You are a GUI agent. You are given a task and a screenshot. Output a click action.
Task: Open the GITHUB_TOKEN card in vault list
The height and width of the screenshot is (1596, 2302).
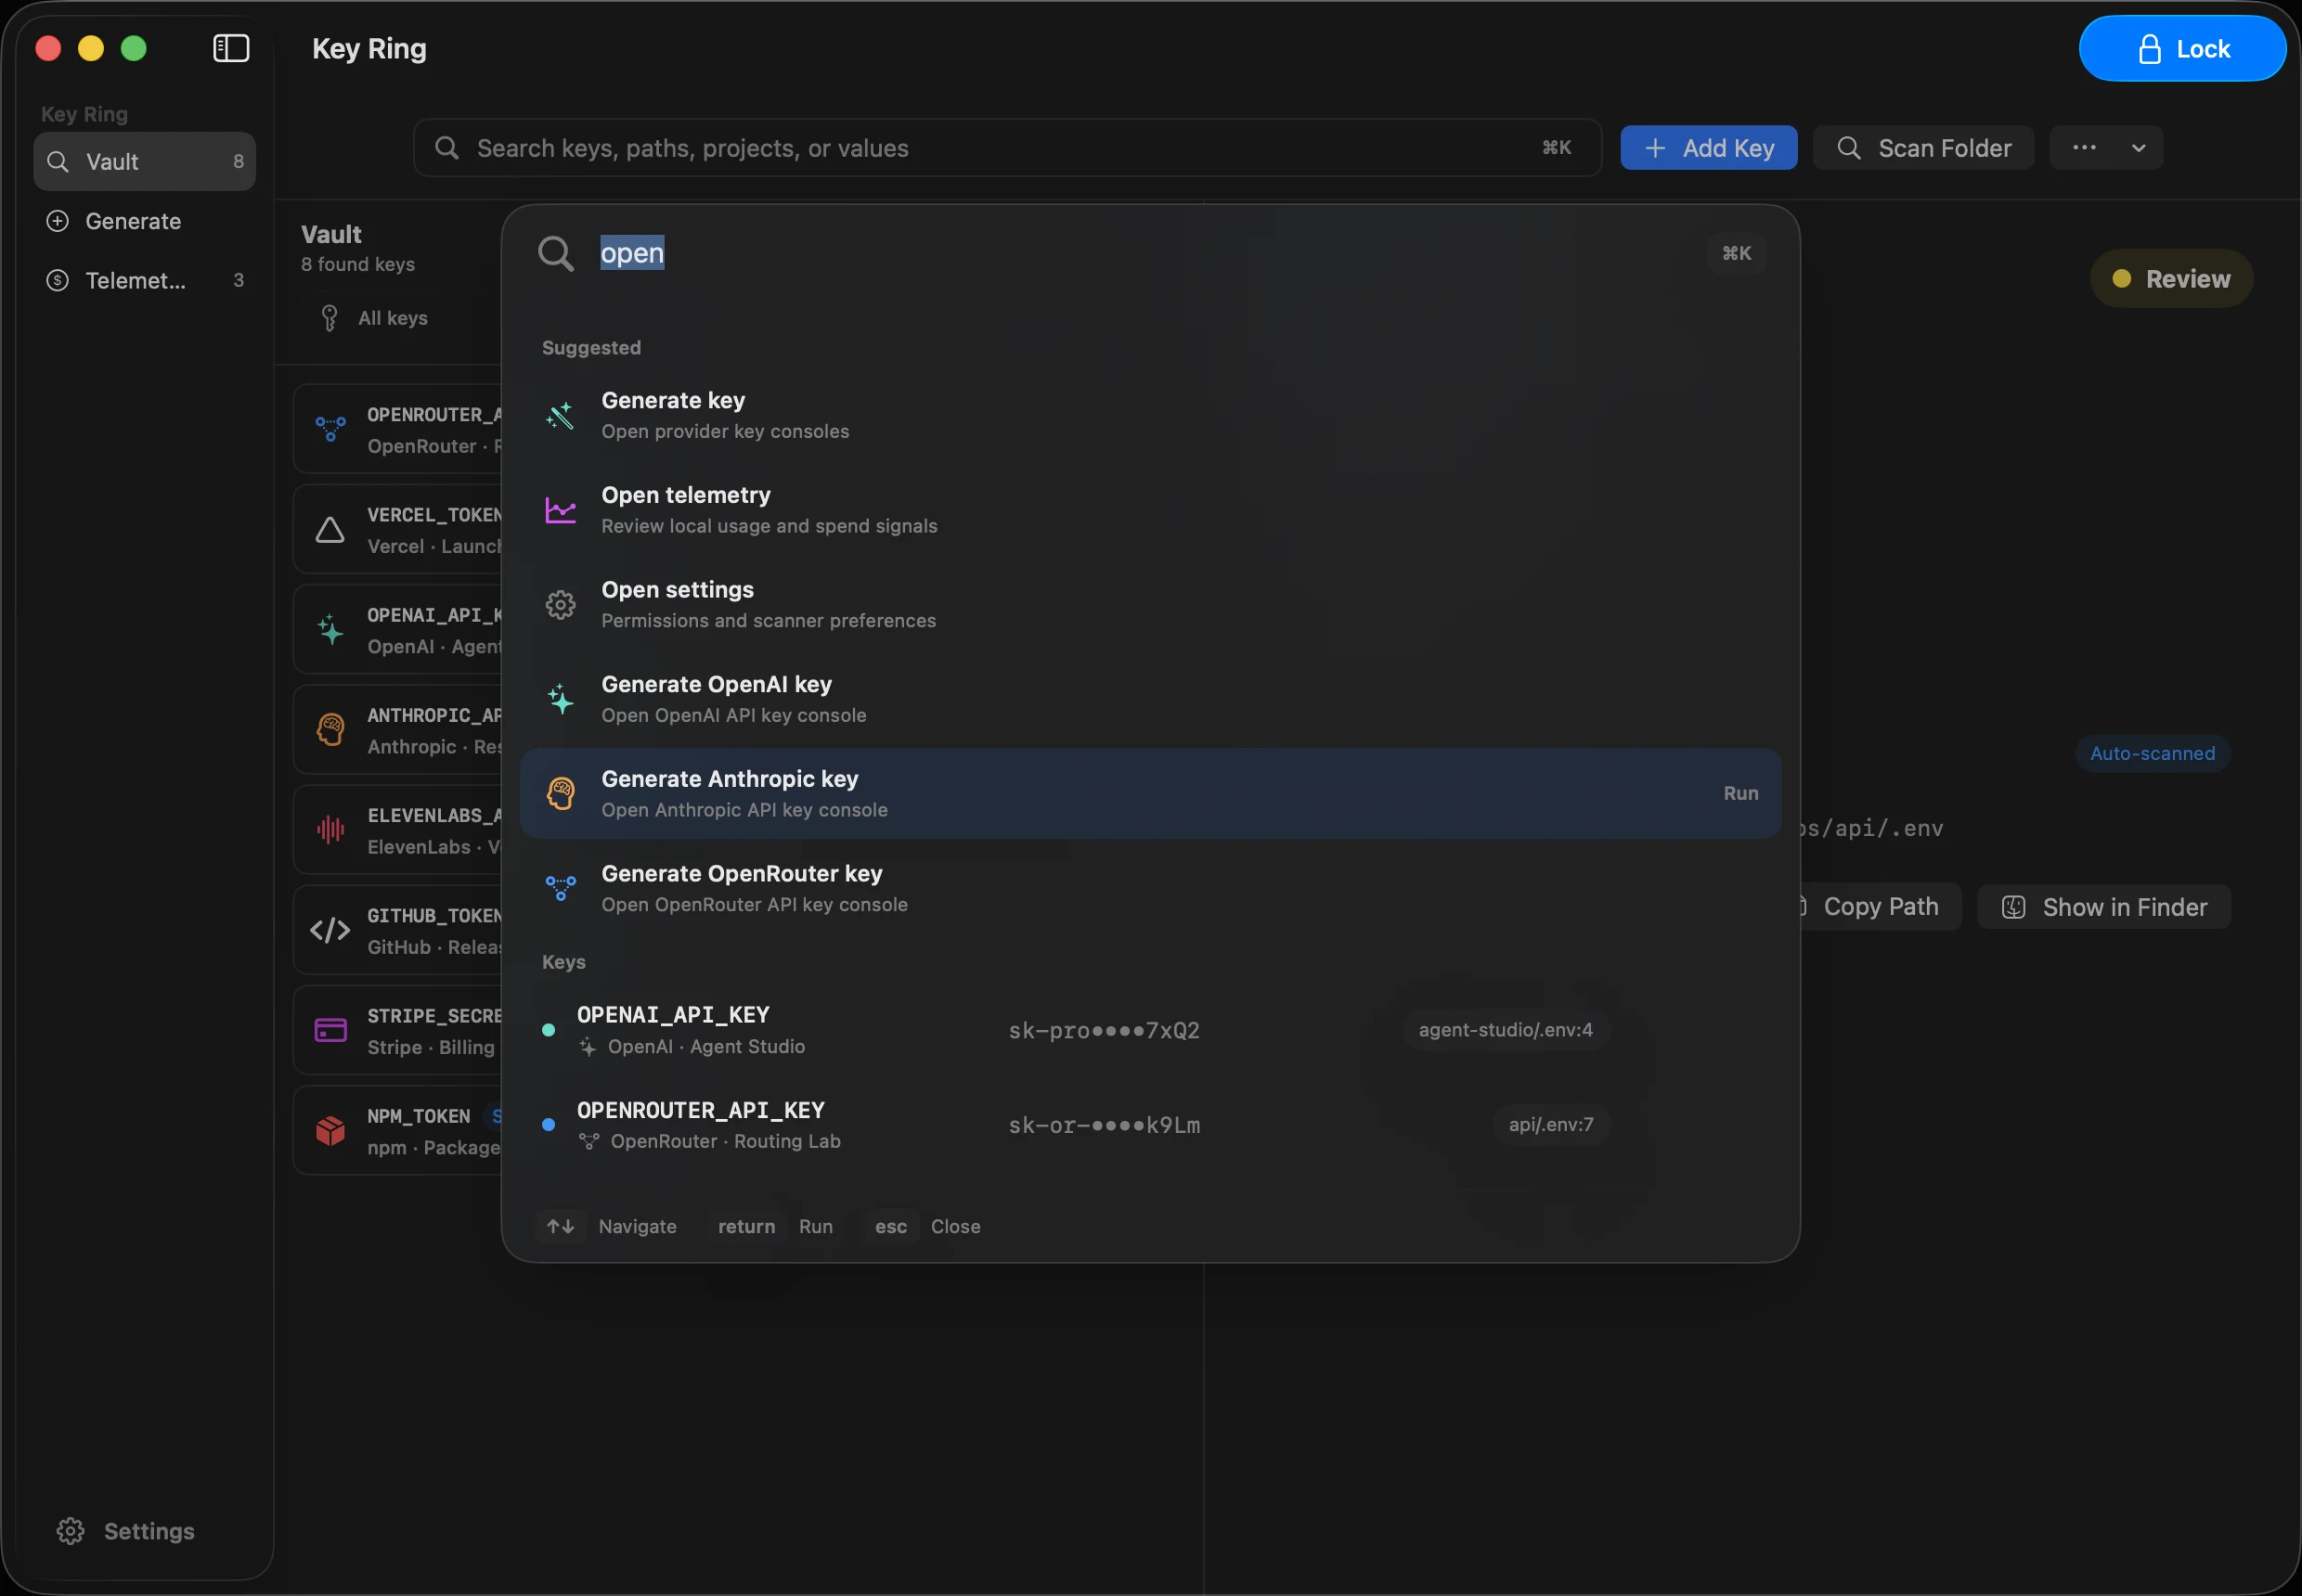pos(398,930)
